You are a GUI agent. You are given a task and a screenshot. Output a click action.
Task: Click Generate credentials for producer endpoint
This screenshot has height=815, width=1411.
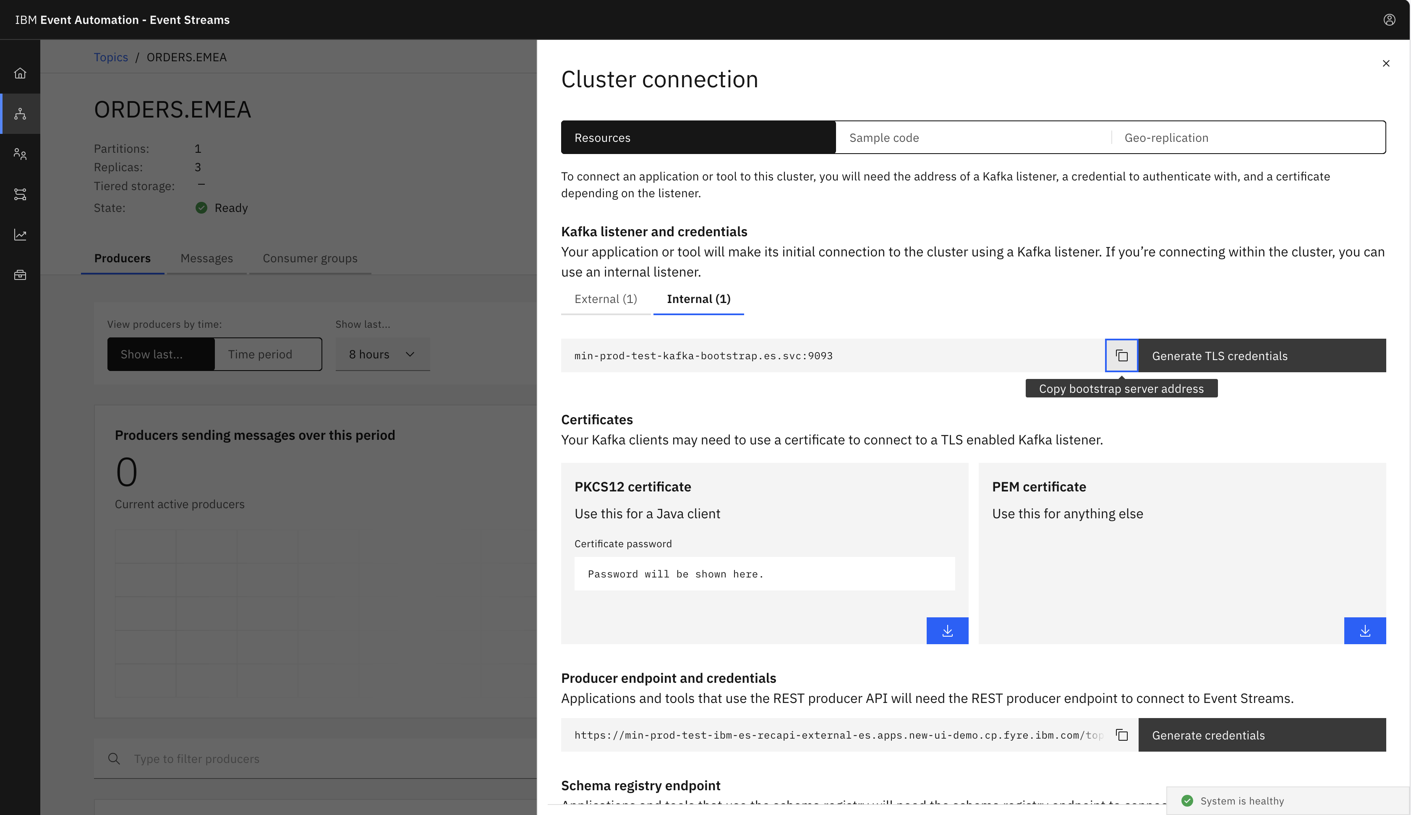coord(1262,735)
